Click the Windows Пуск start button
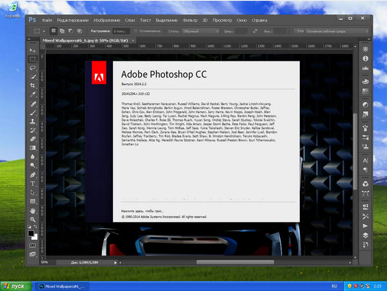This screenshot has height=291, width=387. click(14, 285)
